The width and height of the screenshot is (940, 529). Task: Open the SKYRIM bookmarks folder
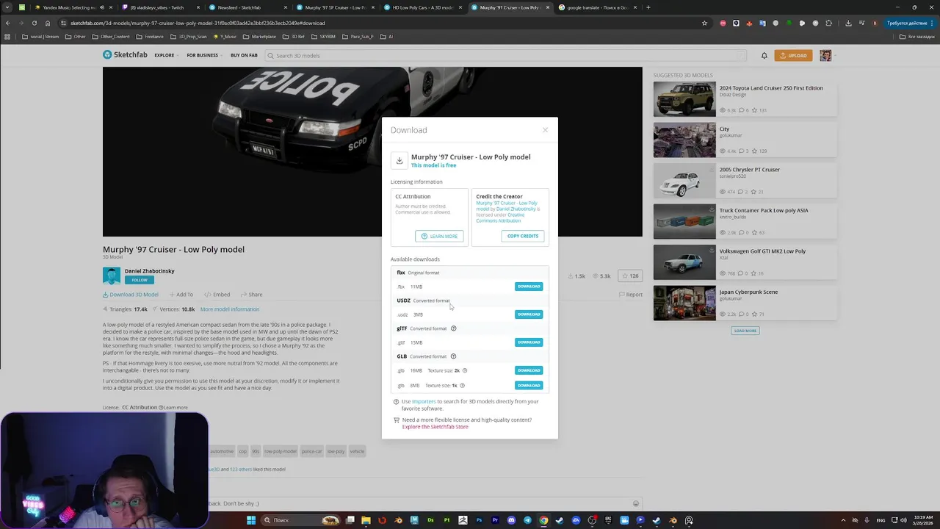pos(323,36)
